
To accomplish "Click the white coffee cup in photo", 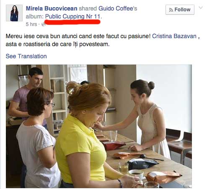I will coord(137,174).
